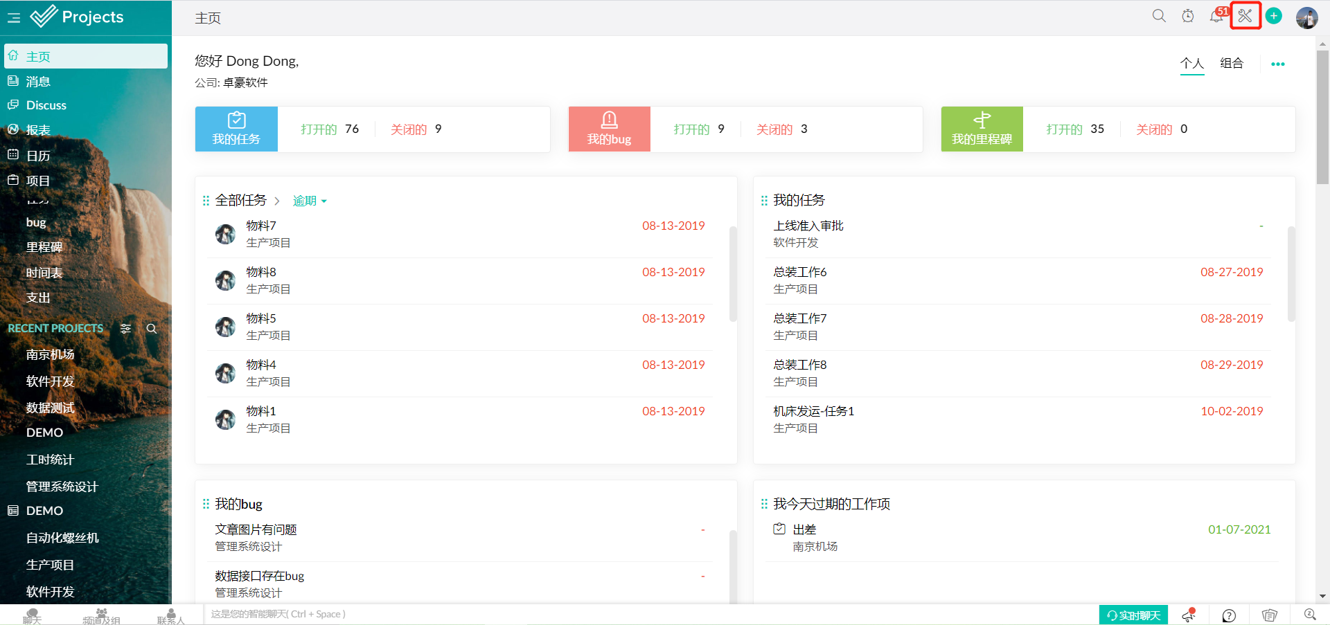Image resolution: width=1330 pixels, height=625 pixels.
Task: Expand the 全部任务 breadcrumb chevron
Action: [277, 201]
